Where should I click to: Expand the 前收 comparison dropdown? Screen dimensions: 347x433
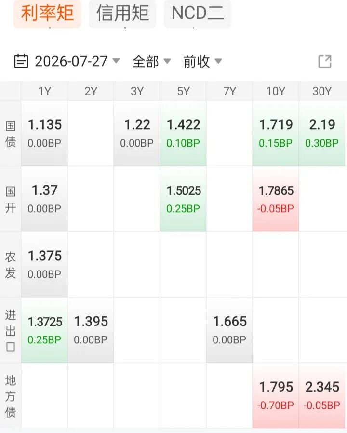tap(202, 61)
